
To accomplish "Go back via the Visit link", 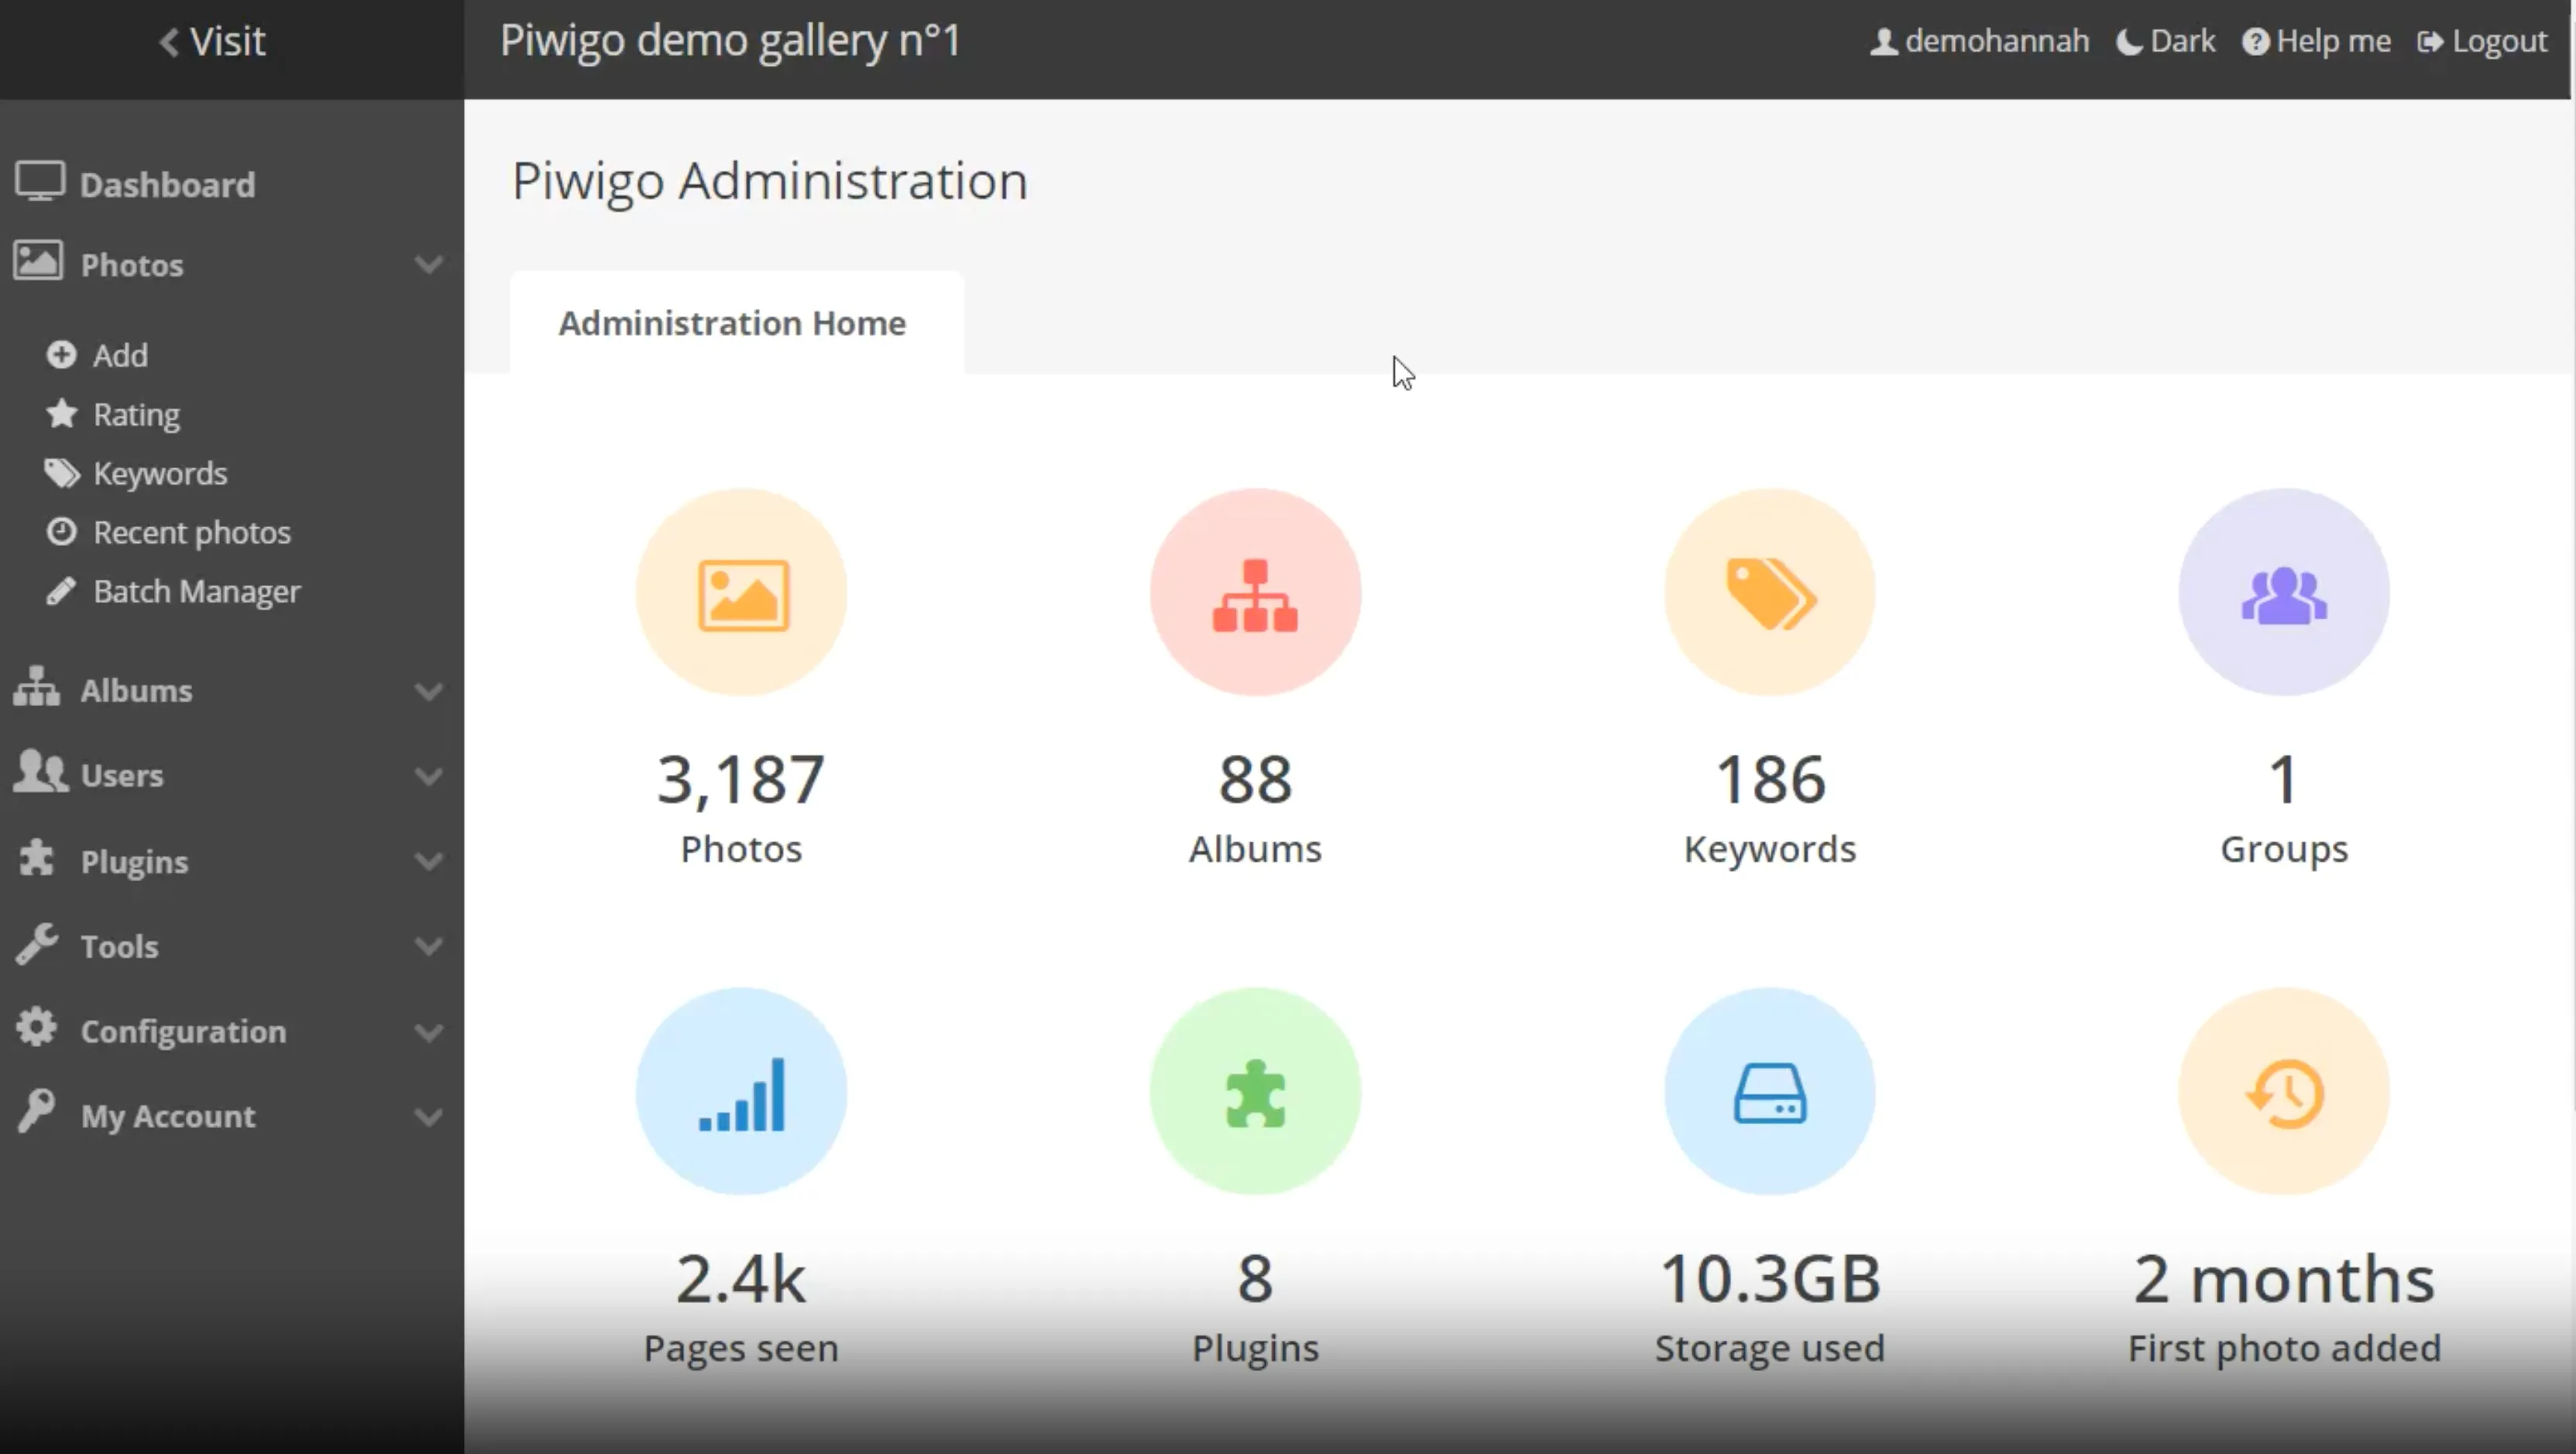I will tap(212, 41).
